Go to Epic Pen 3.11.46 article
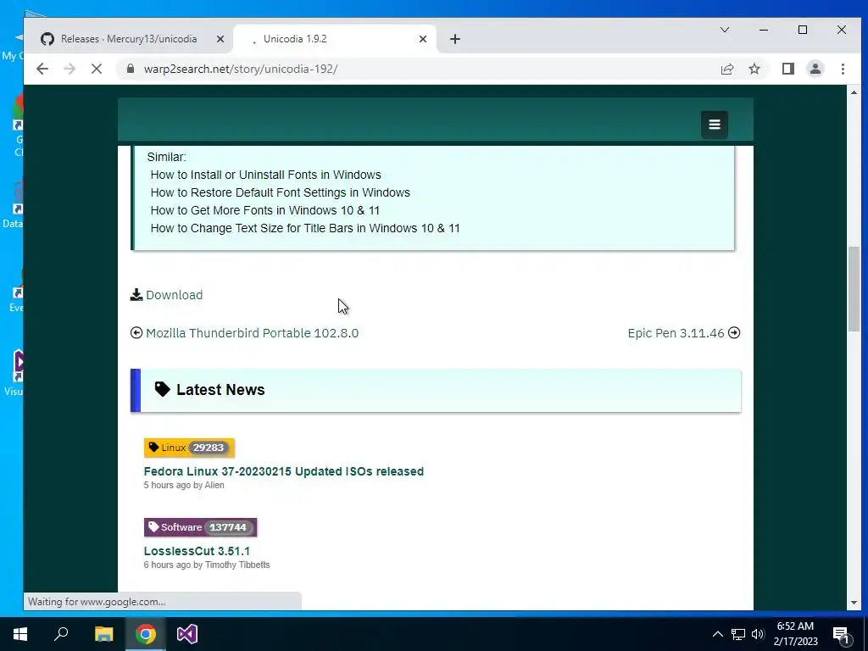Screen dimensions: 868x651 click(676, 333)
